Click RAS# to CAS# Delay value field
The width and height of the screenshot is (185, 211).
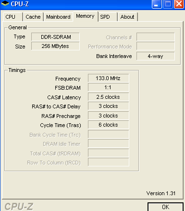108,106
